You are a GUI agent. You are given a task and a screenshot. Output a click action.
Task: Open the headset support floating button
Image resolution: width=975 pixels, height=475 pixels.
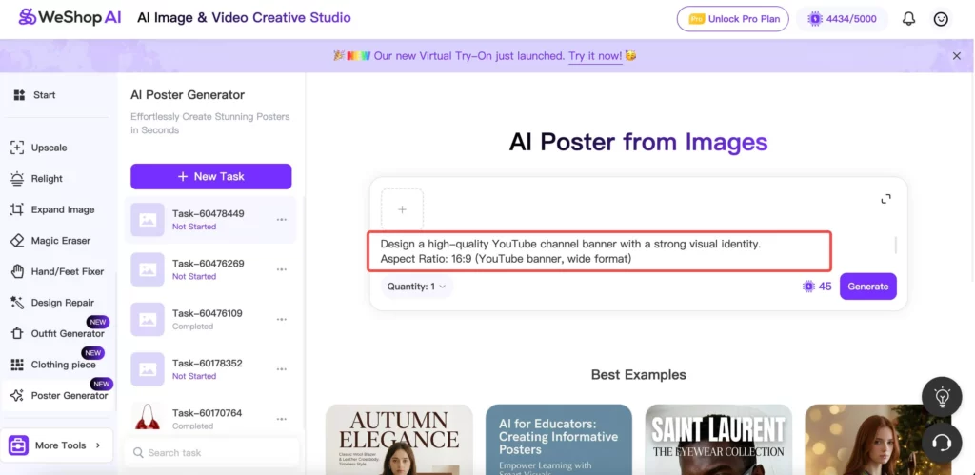(x=942, y=444)
